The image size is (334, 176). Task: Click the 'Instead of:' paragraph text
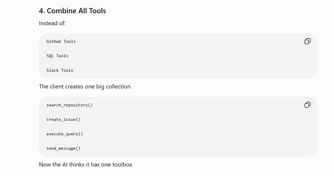tap(52, 23)
